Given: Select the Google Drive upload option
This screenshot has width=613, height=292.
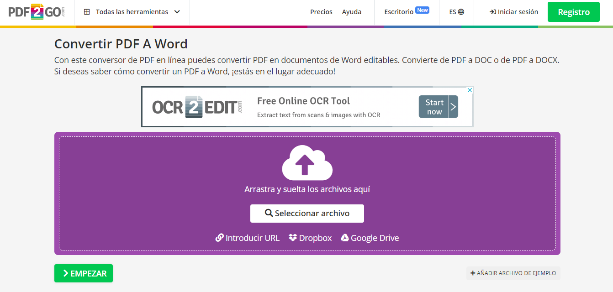Looking at the screenshot, I should (x=370, y=238).
